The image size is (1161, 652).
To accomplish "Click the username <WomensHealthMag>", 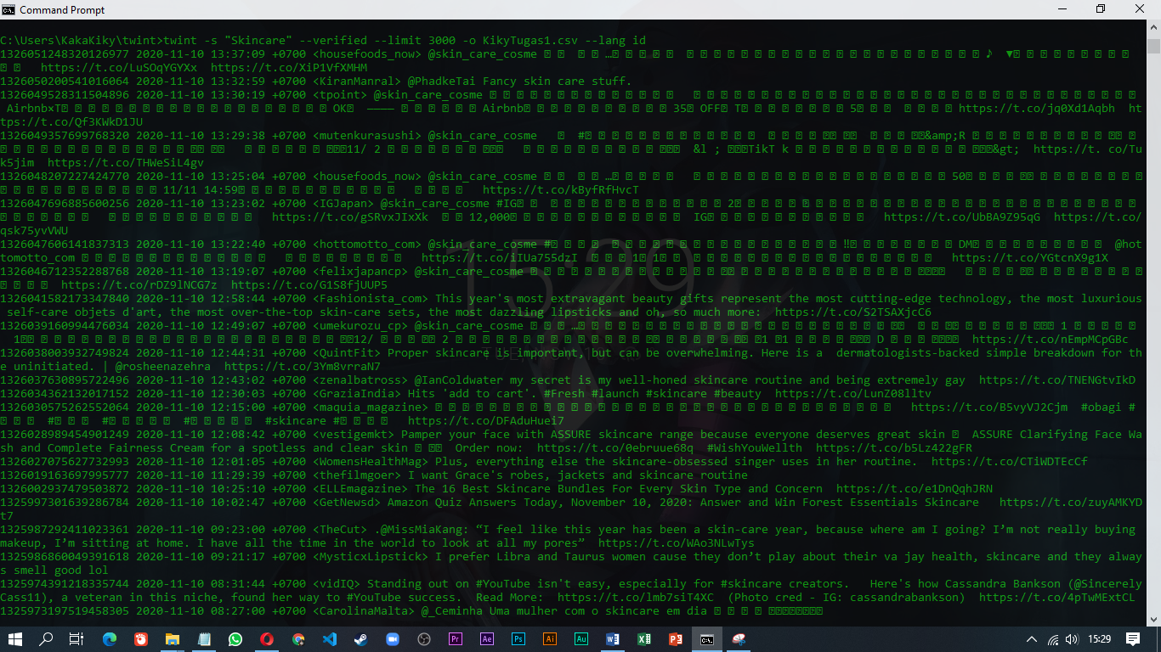I will pyautogui.click(x=371, y=462).
